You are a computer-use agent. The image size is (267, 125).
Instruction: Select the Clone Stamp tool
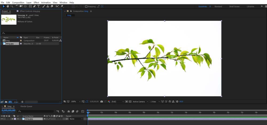tap(48, 6)
